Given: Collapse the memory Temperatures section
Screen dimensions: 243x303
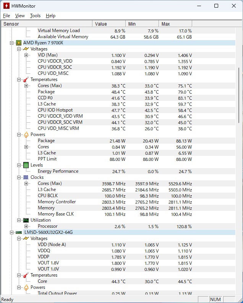Looking at the screenshot, I should (19, 275).
